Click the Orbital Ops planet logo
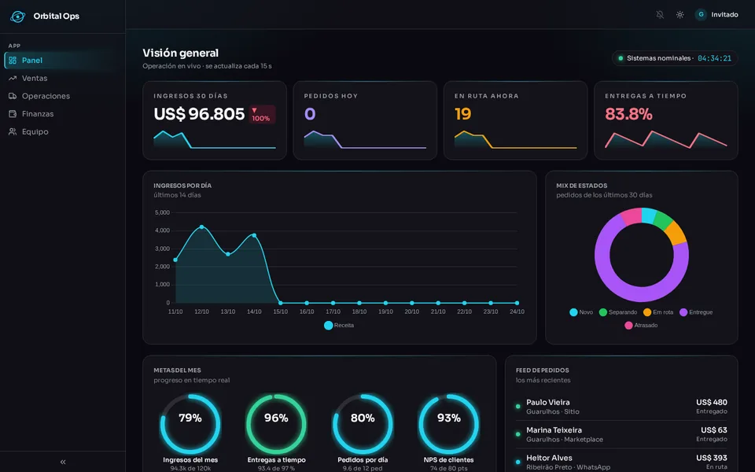 tap(17, 17)
